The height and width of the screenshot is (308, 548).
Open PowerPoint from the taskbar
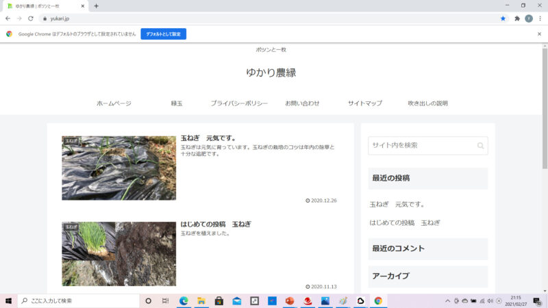290,300
